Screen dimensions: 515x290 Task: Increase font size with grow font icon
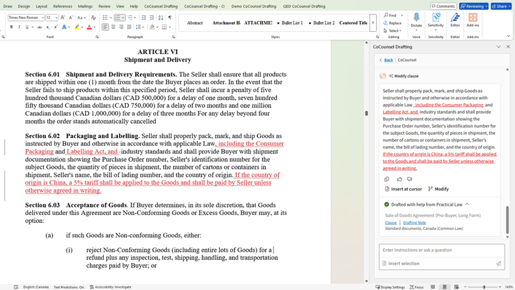[x=63, y=17]
